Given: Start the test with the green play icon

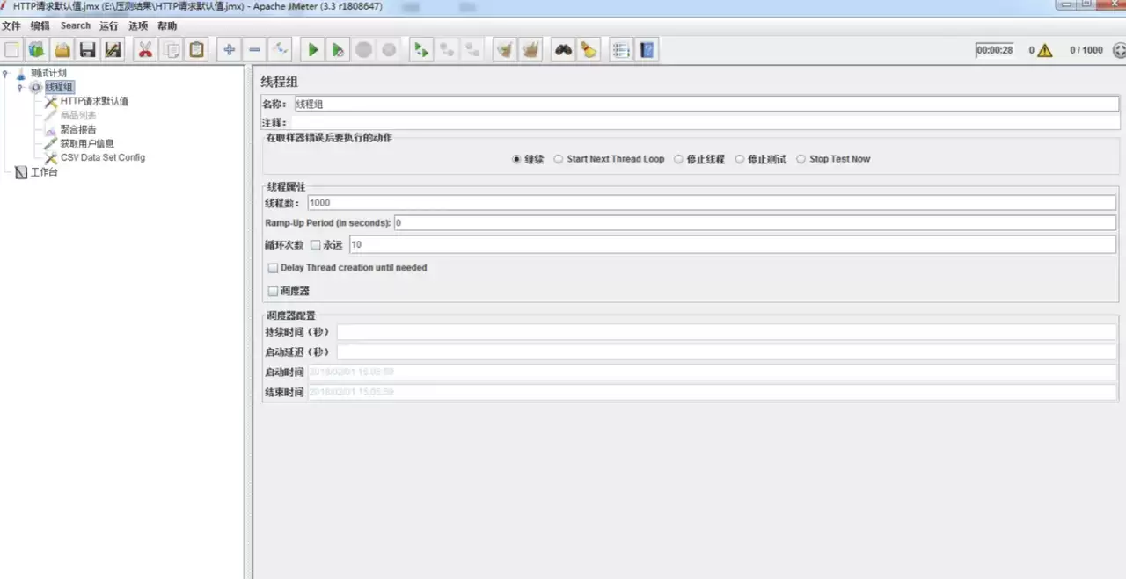Looking at the screenshot, I should pos(313,50).
